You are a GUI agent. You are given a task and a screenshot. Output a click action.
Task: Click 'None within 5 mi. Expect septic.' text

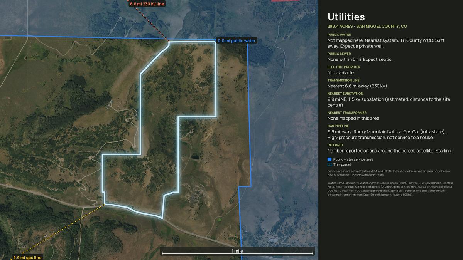point(360,60)
